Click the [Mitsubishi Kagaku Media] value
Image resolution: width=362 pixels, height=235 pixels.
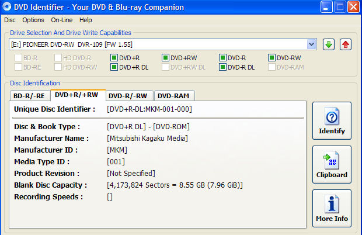147,139
